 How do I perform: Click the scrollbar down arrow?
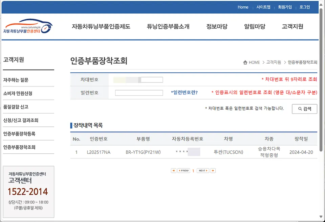(x=321, y=217)
